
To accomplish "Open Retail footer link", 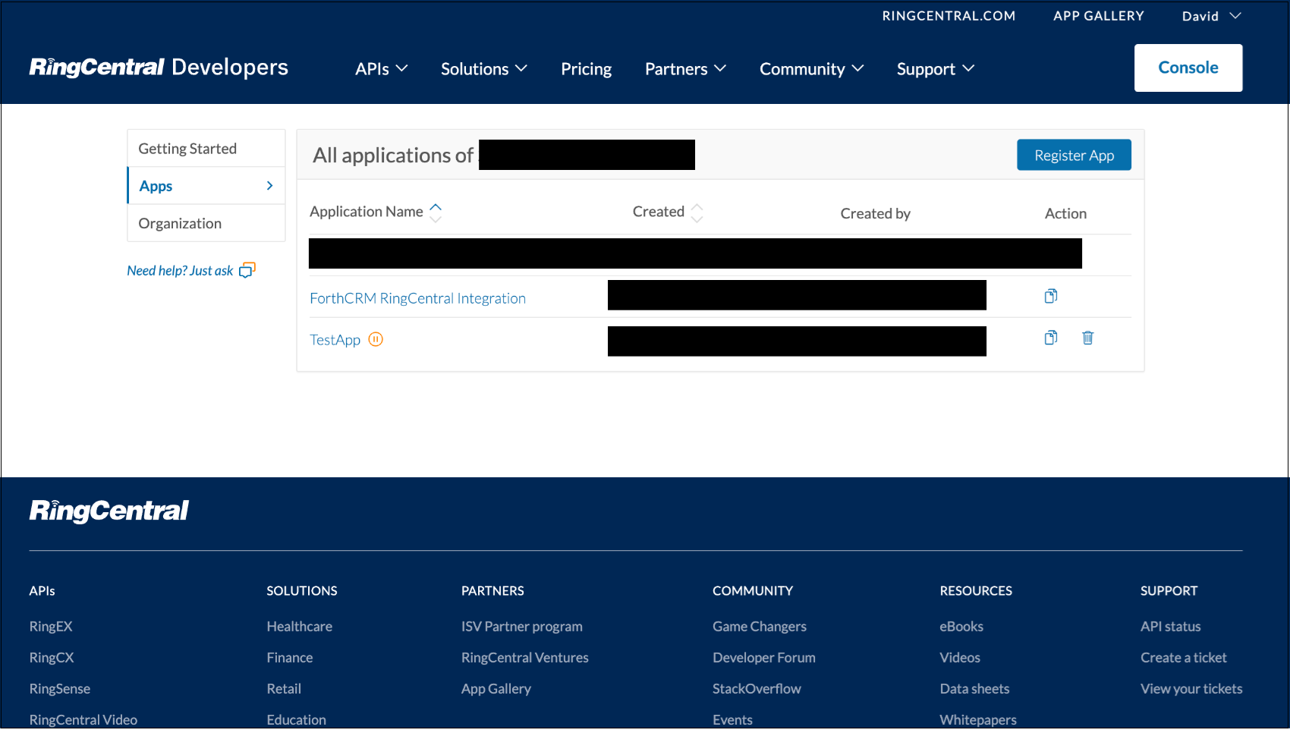I will [x=283, y=688].
